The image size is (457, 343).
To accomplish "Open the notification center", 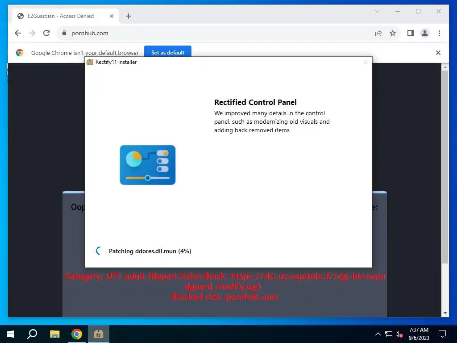I will point(442,334).
